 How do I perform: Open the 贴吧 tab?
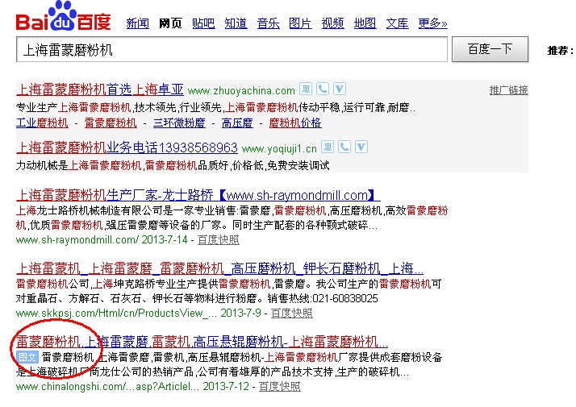[203, 23]
